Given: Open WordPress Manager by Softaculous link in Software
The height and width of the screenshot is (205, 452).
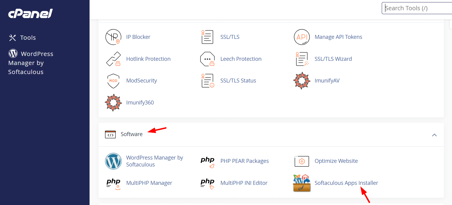Looking at the screenshot, I should 155,161.
